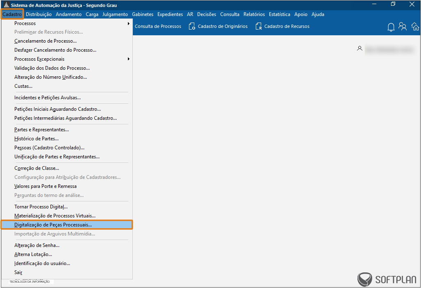The height and width of the screenshot is (288, 421).
Task: Open the Gabinetes menu
Action: (143, 14)
